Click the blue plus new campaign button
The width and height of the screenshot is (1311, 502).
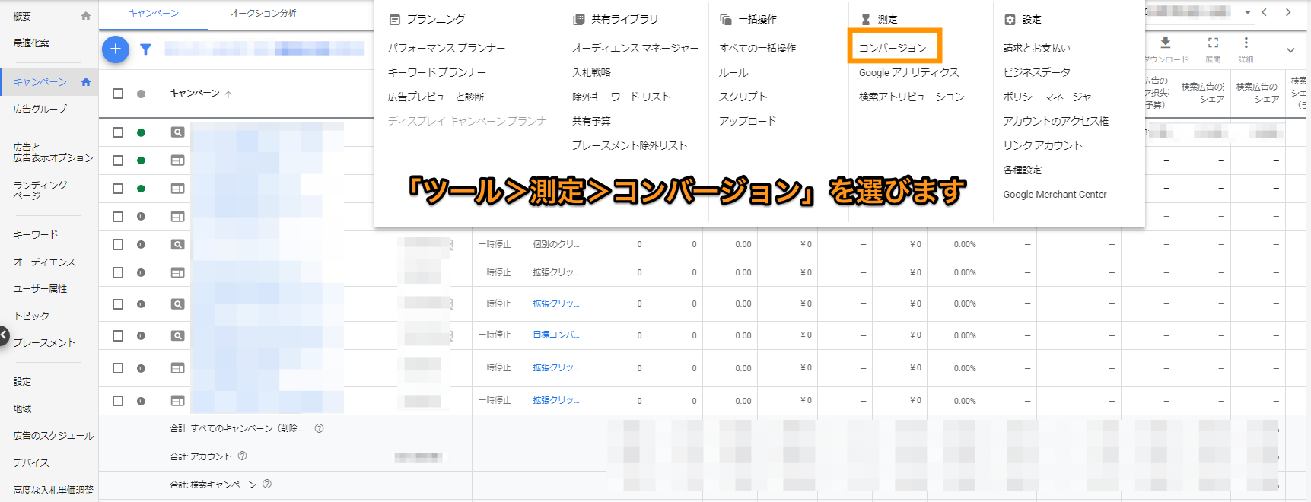coord(116,49)
